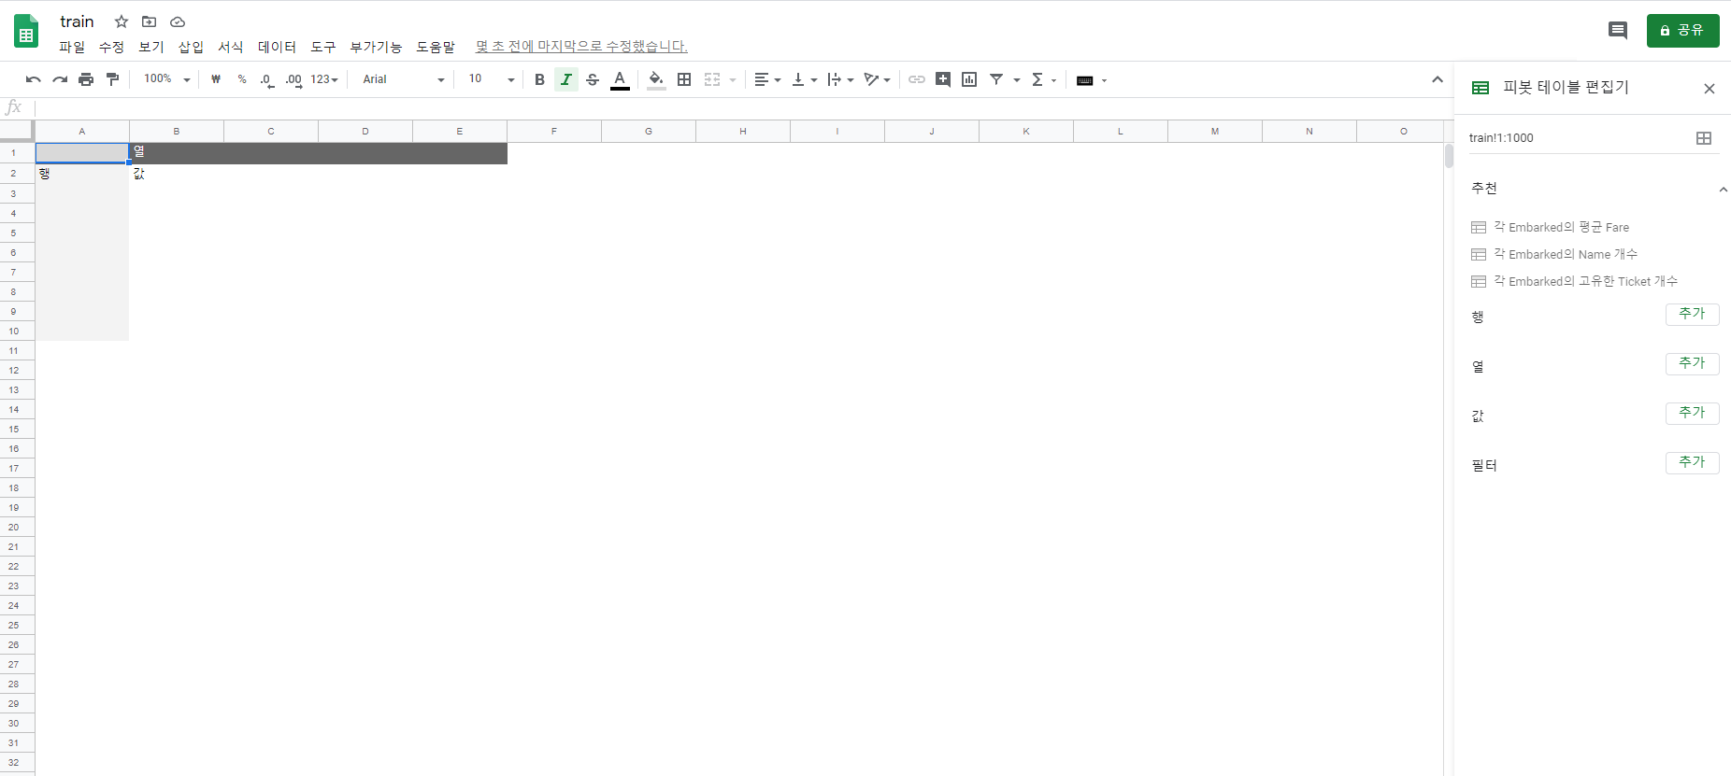Format as currency with won icon

tap(216, 79)
